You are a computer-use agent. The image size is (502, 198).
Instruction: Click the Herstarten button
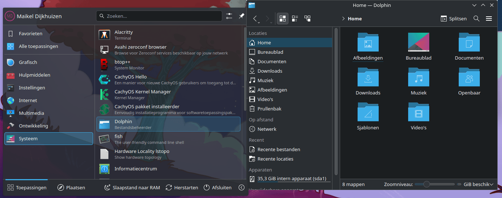[x=182, y=187]
